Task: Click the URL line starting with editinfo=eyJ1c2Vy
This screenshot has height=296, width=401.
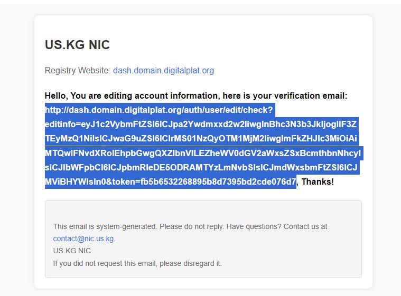Action: click(201, 124)
